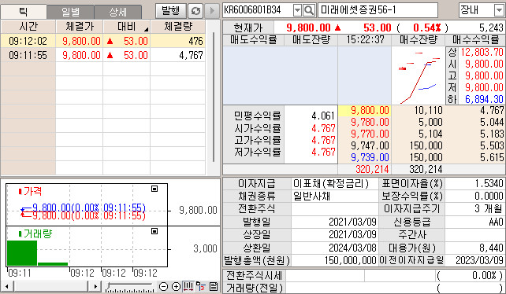Click the 5.615 bid yield value
This screenshot has height=294, width=506.
pos(492,157)
